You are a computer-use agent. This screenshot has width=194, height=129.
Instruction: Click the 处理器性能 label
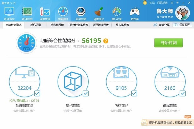(x=24, y=105)
